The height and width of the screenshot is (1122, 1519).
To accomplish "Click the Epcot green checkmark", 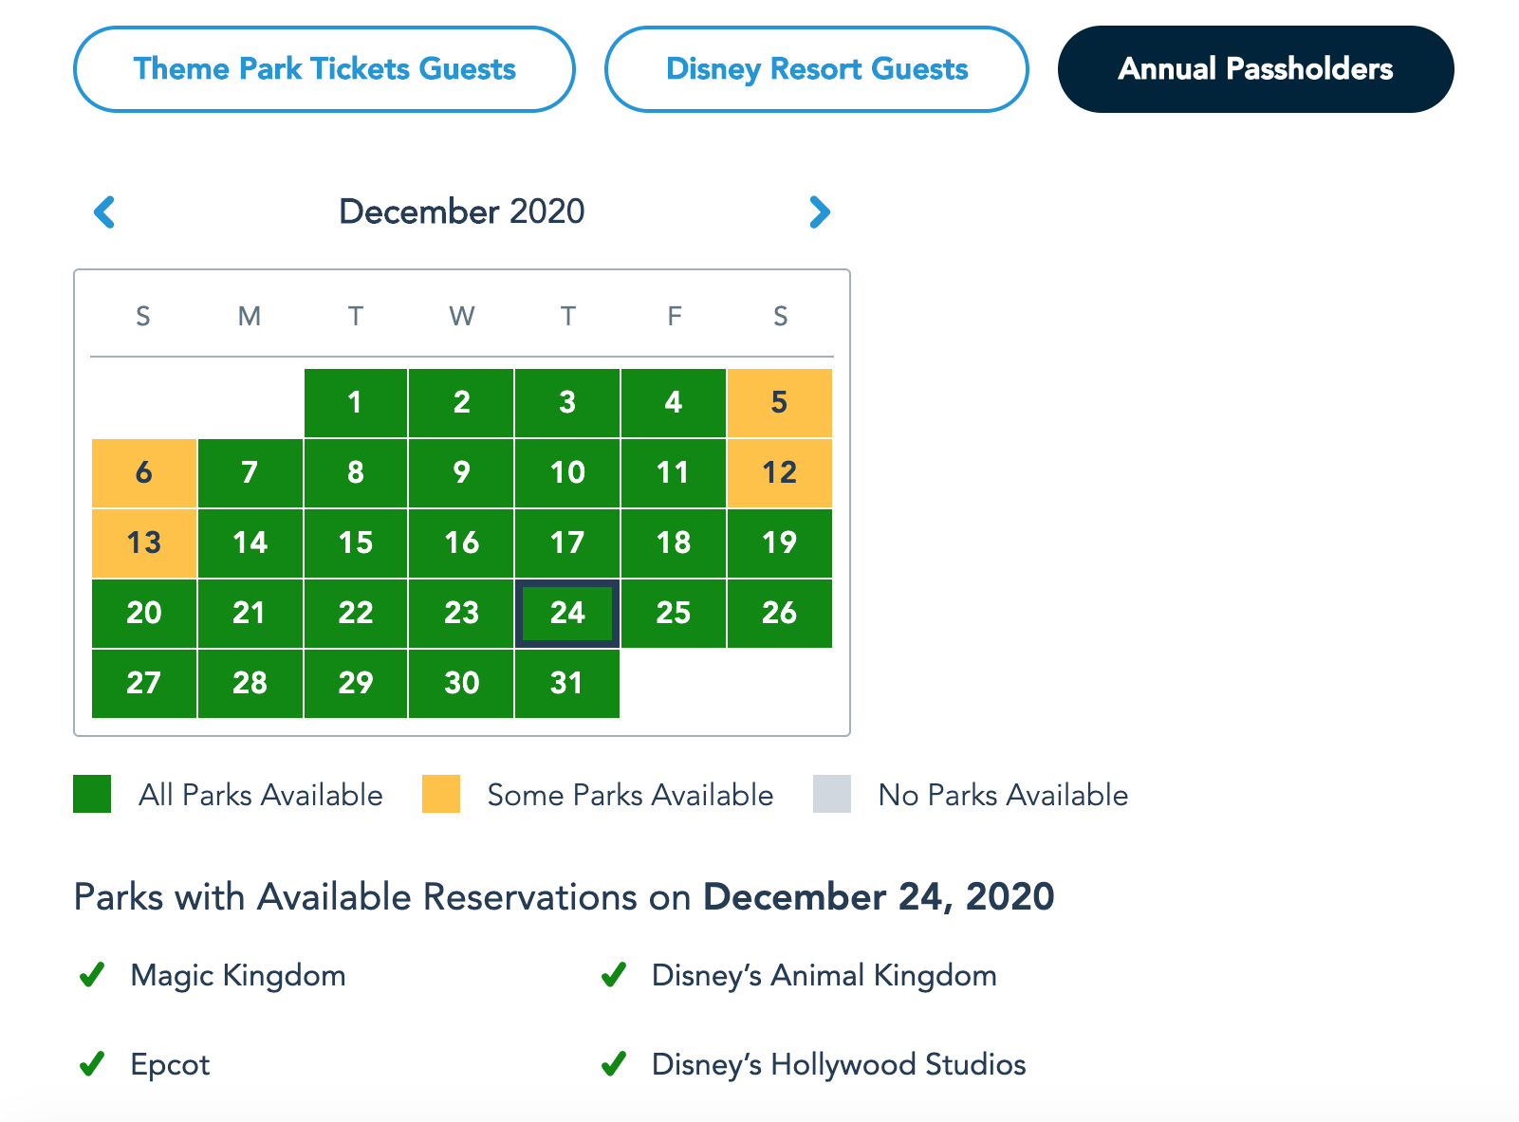I will coord(92,1064).
